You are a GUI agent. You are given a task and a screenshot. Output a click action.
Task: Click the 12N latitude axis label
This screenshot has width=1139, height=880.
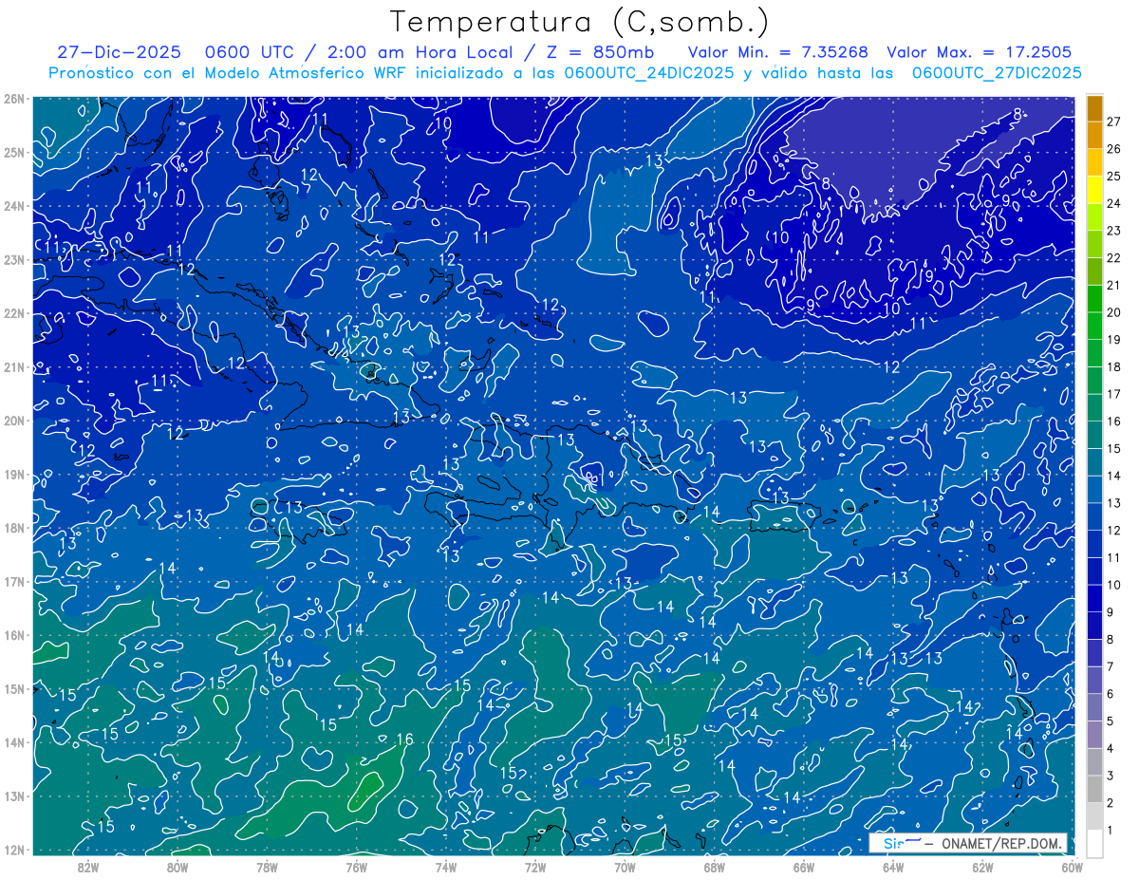[14, 850]
